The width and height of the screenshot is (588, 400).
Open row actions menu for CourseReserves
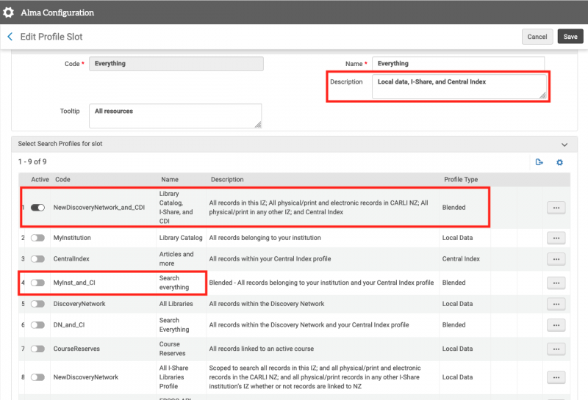[556, 349]
